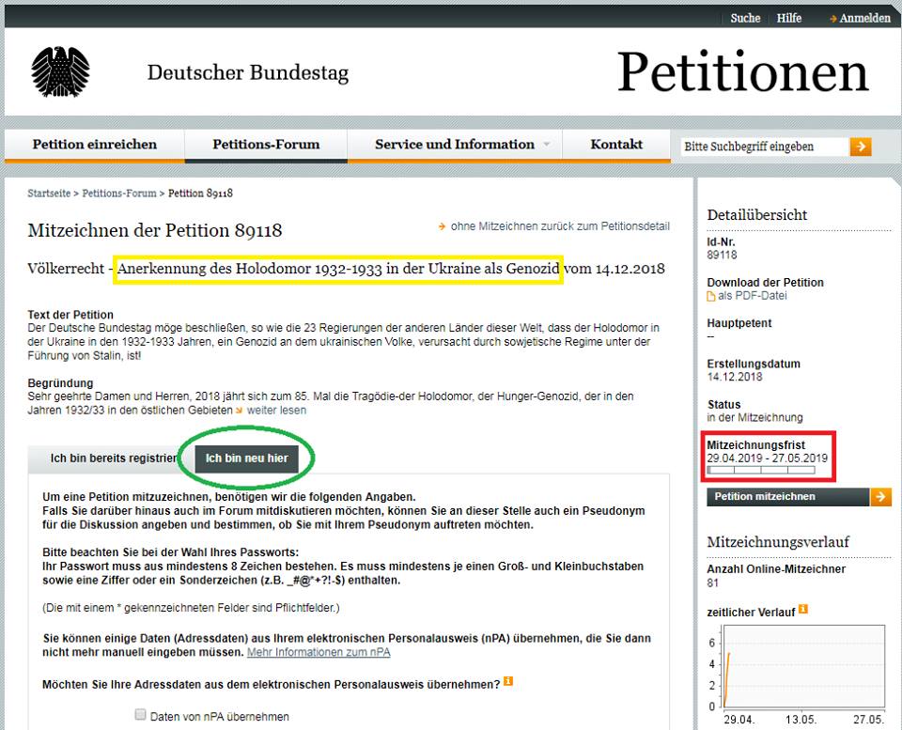Screen dimensions: 902x730
Task: Enable the Daten von nPA übernehmen checkbox
Action: pos(140,716)
